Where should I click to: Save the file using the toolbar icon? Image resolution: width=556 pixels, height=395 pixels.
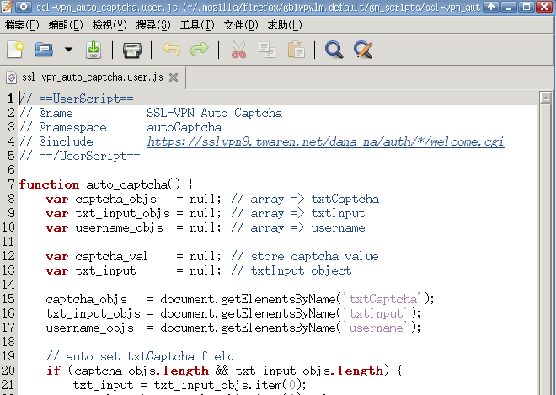coord(94,50)
